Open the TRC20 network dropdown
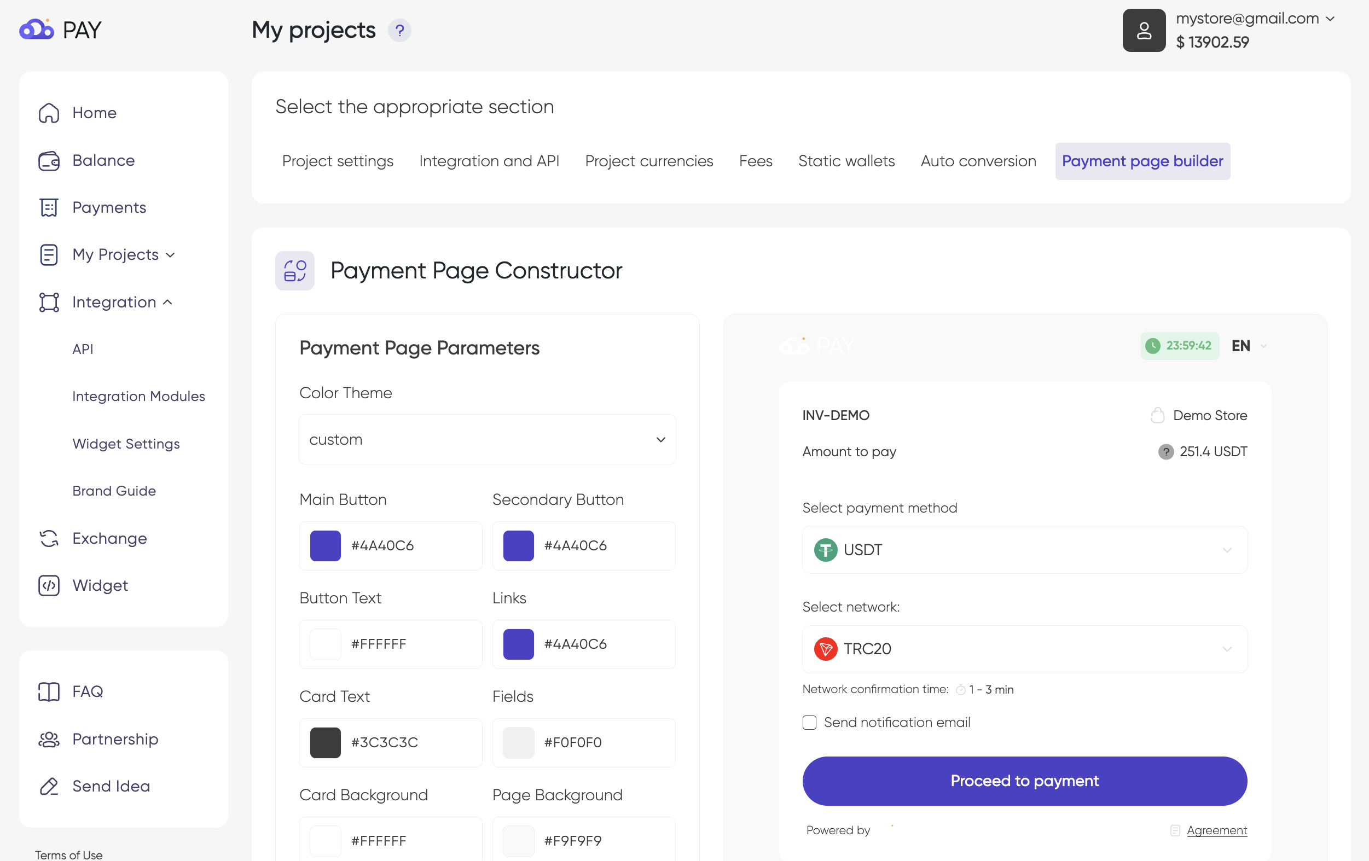 click(1024, 648)
